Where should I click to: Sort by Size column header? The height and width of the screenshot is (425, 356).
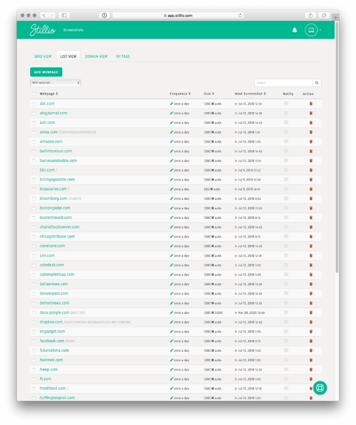[209, 94]
